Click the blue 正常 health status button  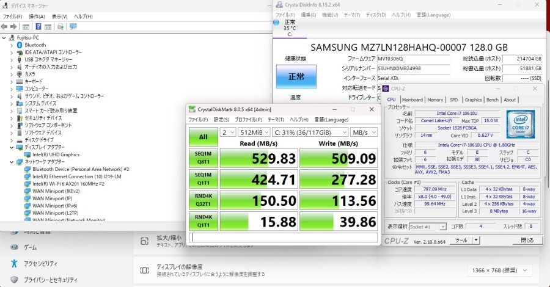coord(296,76)
